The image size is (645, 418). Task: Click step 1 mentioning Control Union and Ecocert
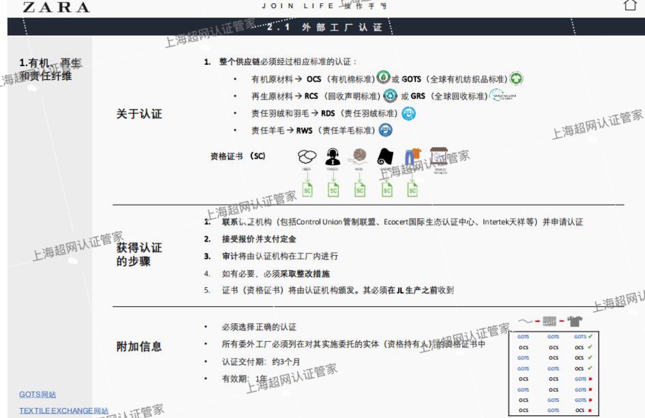tap(402, 222)
